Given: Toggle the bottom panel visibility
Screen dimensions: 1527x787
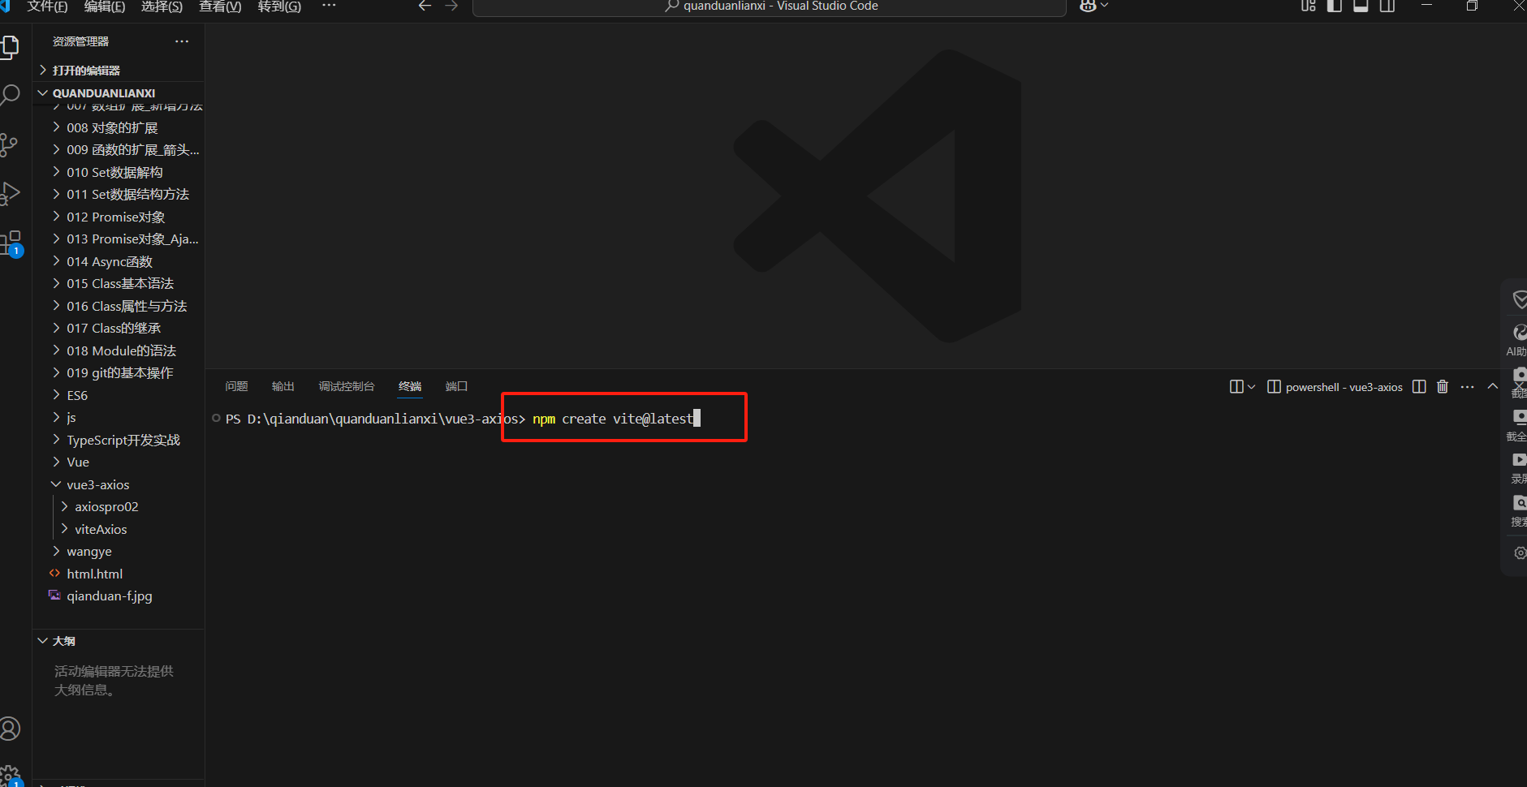Looking at the screenshot, I should click(1361, 6).
